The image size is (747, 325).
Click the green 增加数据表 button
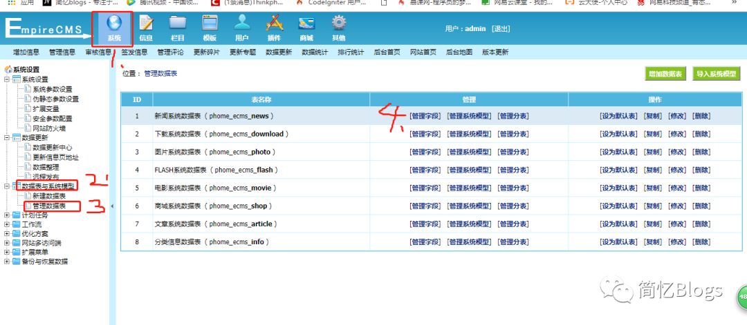(665, 74)
